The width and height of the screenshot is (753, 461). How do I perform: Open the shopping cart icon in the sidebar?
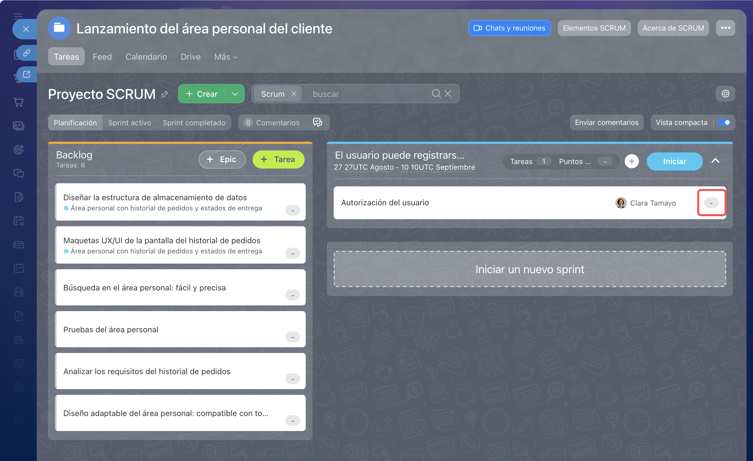(19, 102)
